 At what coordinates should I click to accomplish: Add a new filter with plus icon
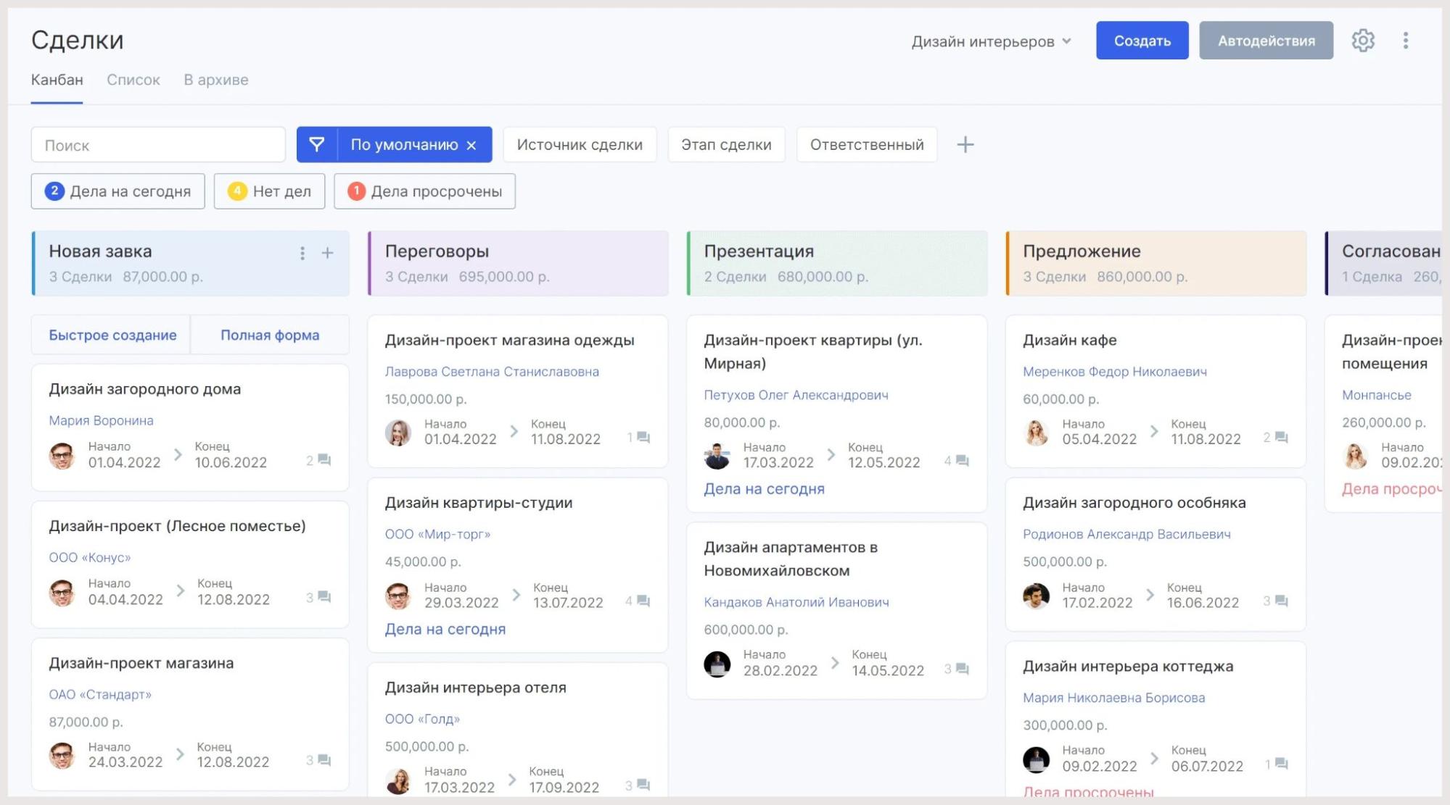965,145
